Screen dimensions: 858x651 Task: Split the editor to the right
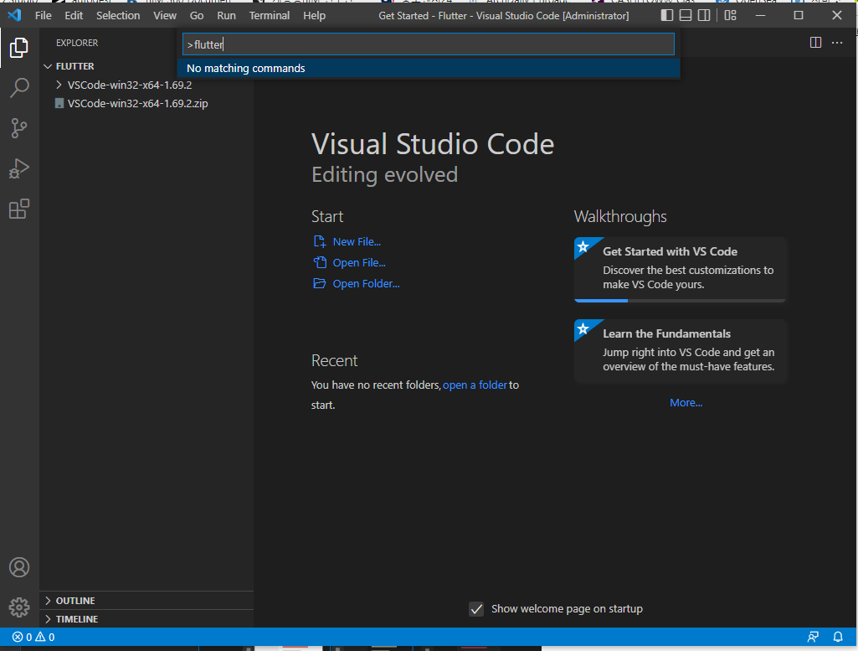point(815,43)
